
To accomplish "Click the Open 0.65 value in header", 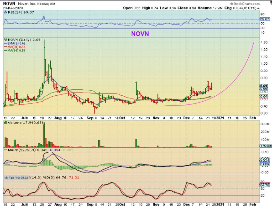I will [132, 8].
